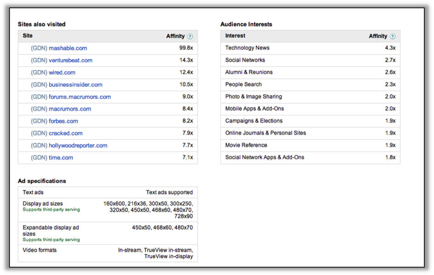Screen dimensions: 434x275
Task: Click the Sites also visited heading
Action: point(41,24)
